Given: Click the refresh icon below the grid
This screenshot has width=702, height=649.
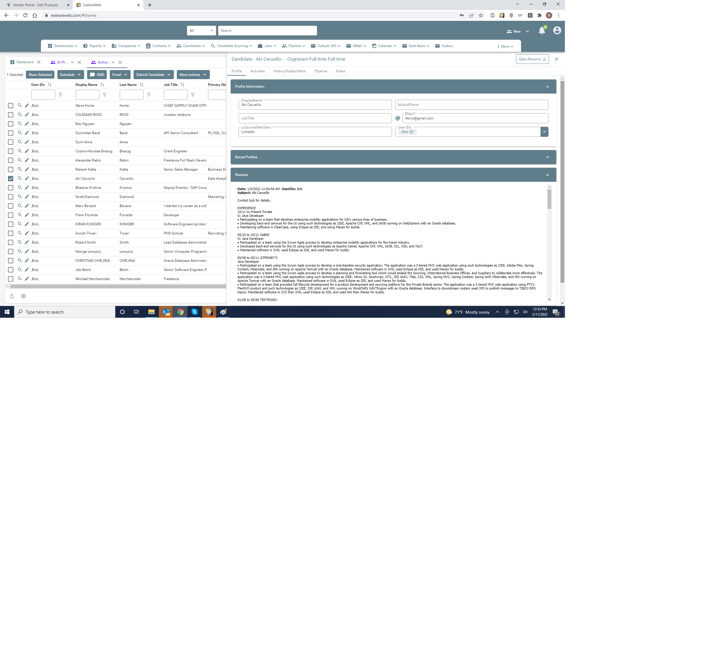Looking at the screenshot, I should [x=12, y=296].
